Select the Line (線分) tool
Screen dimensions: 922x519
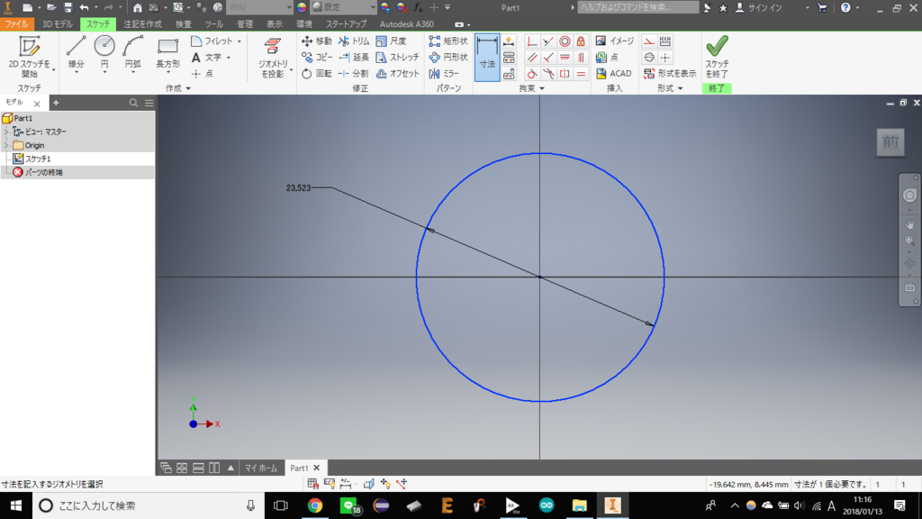76,54
